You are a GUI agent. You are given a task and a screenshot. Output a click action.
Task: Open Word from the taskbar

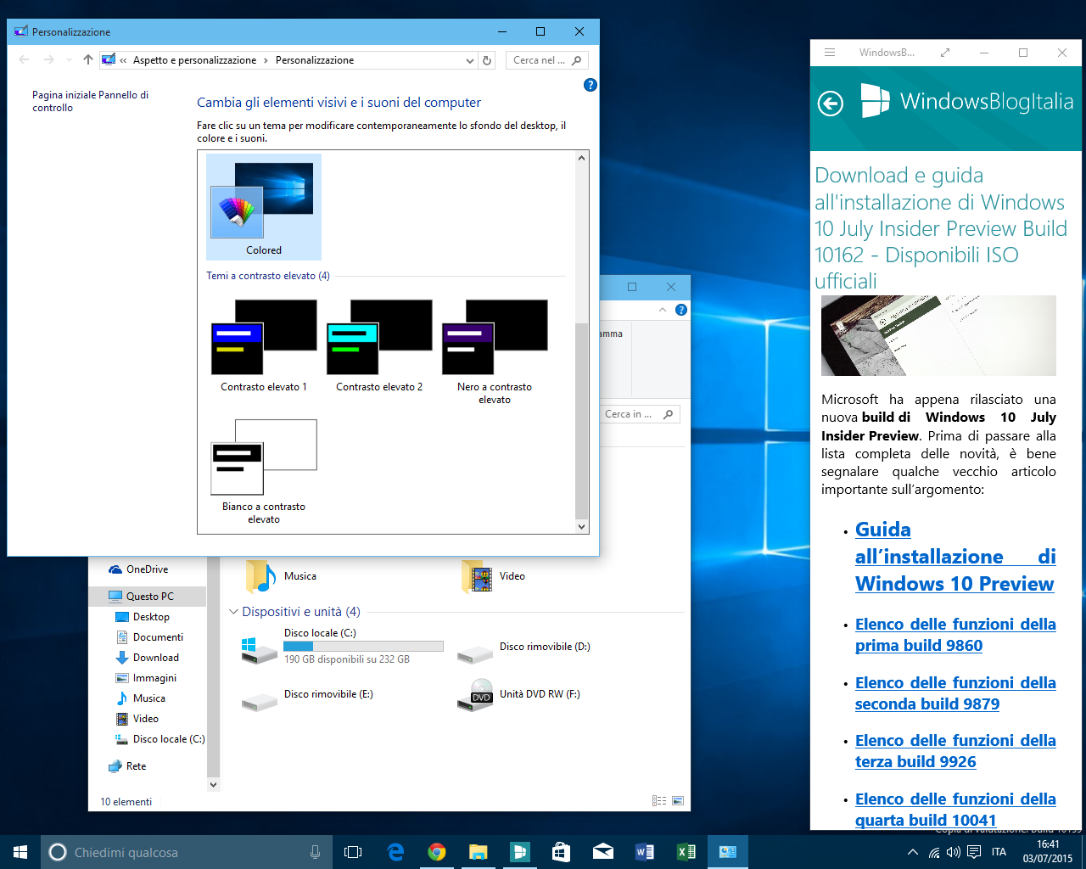(644, 852)
